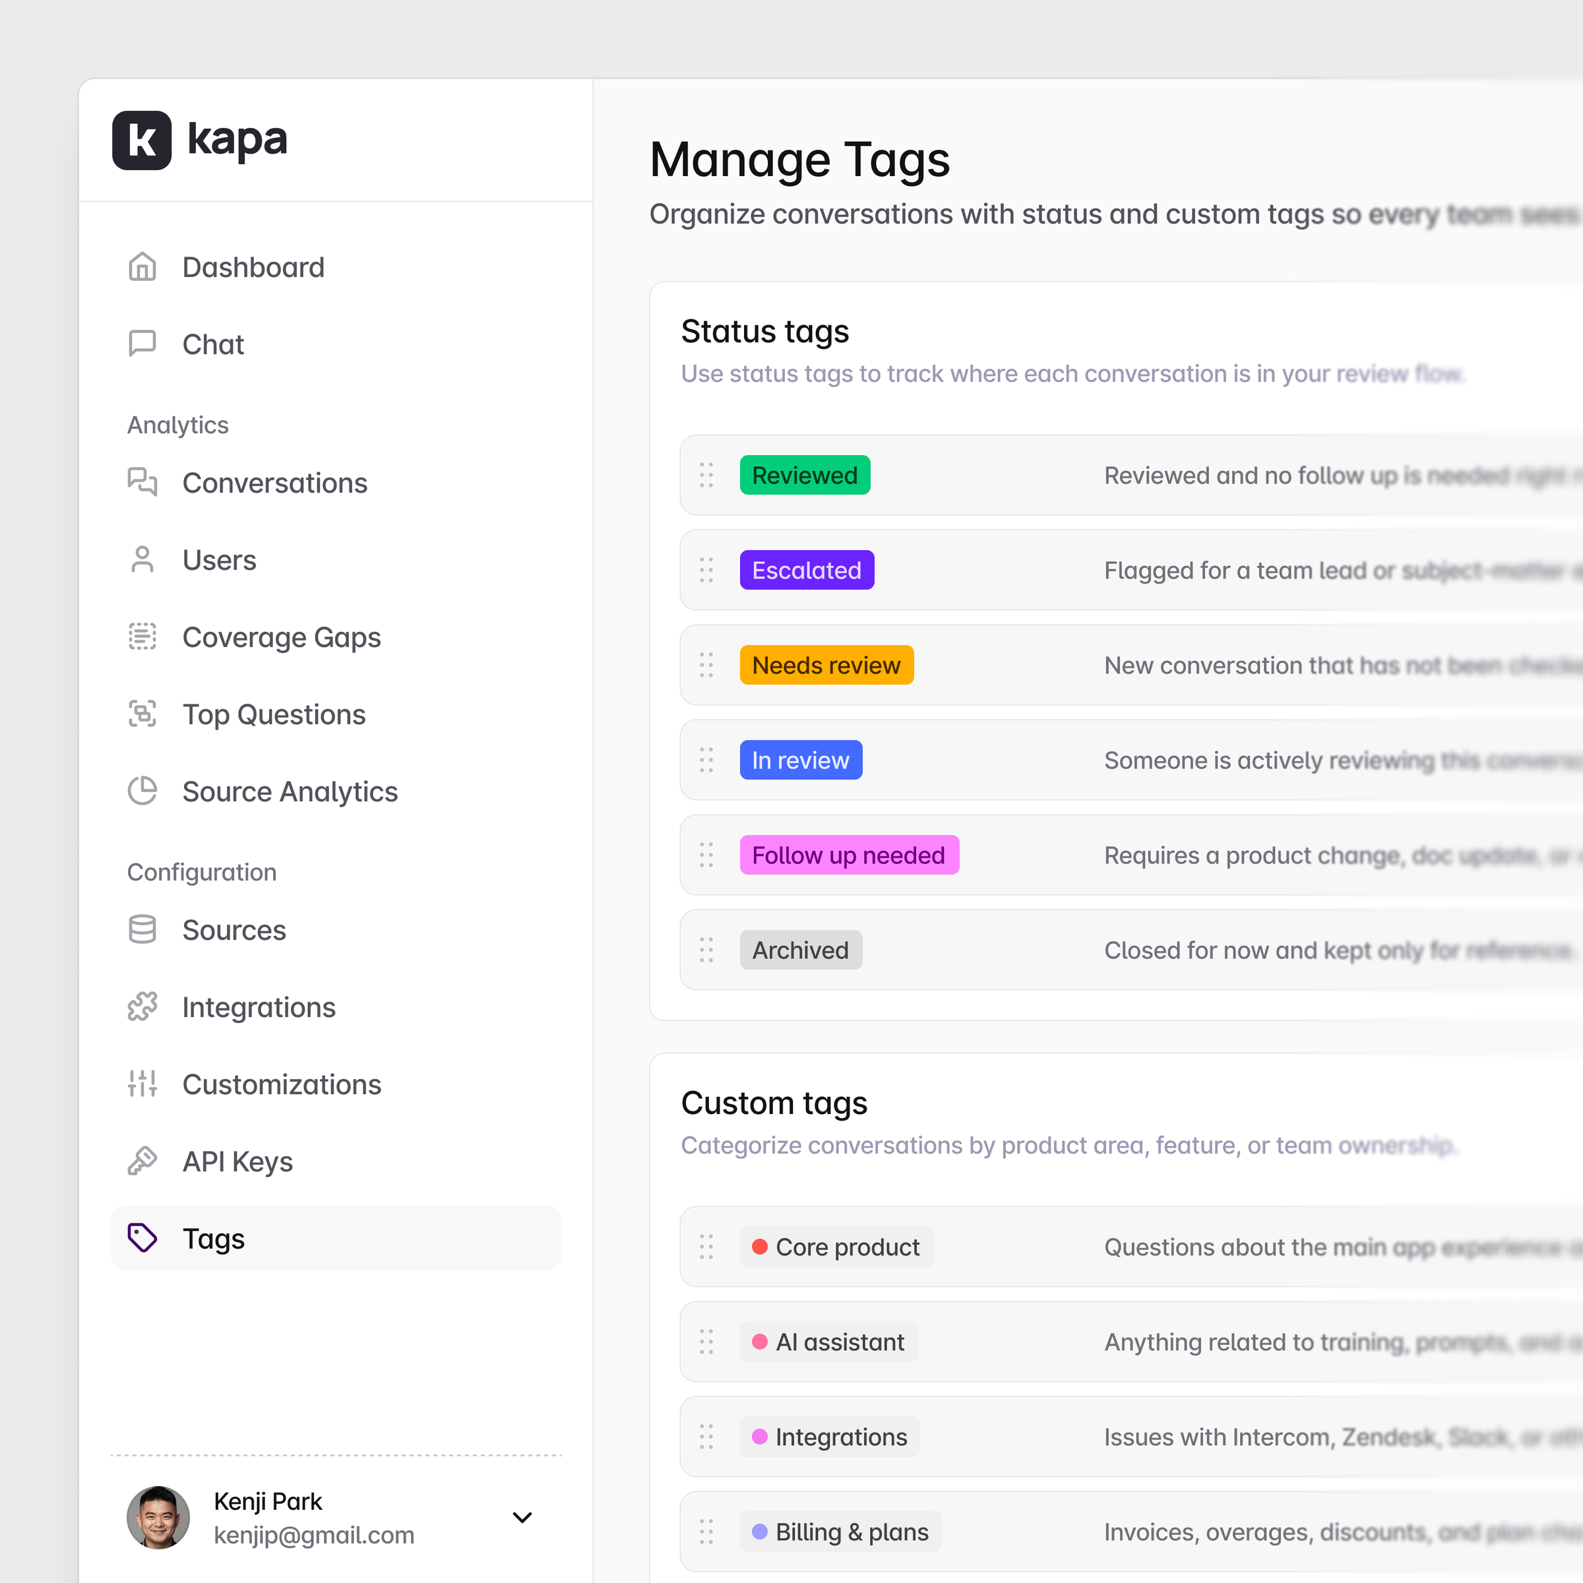Select Top Questions in sidebar
This screenshot has height=1583, width=1583.
pyautogui.click(x=336, y=714)
